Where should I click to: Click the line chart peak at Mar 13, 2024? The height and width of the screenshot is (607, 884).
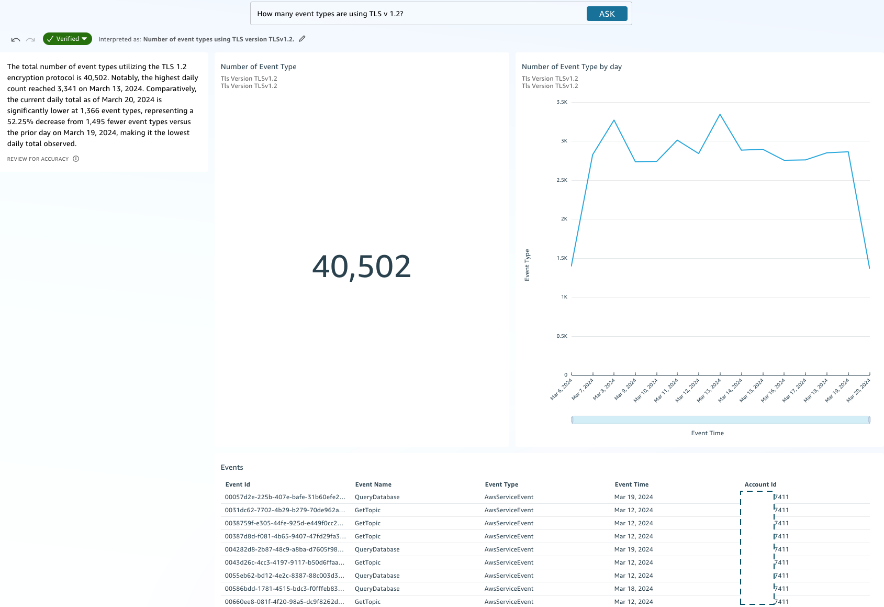(x=720, y=114)
